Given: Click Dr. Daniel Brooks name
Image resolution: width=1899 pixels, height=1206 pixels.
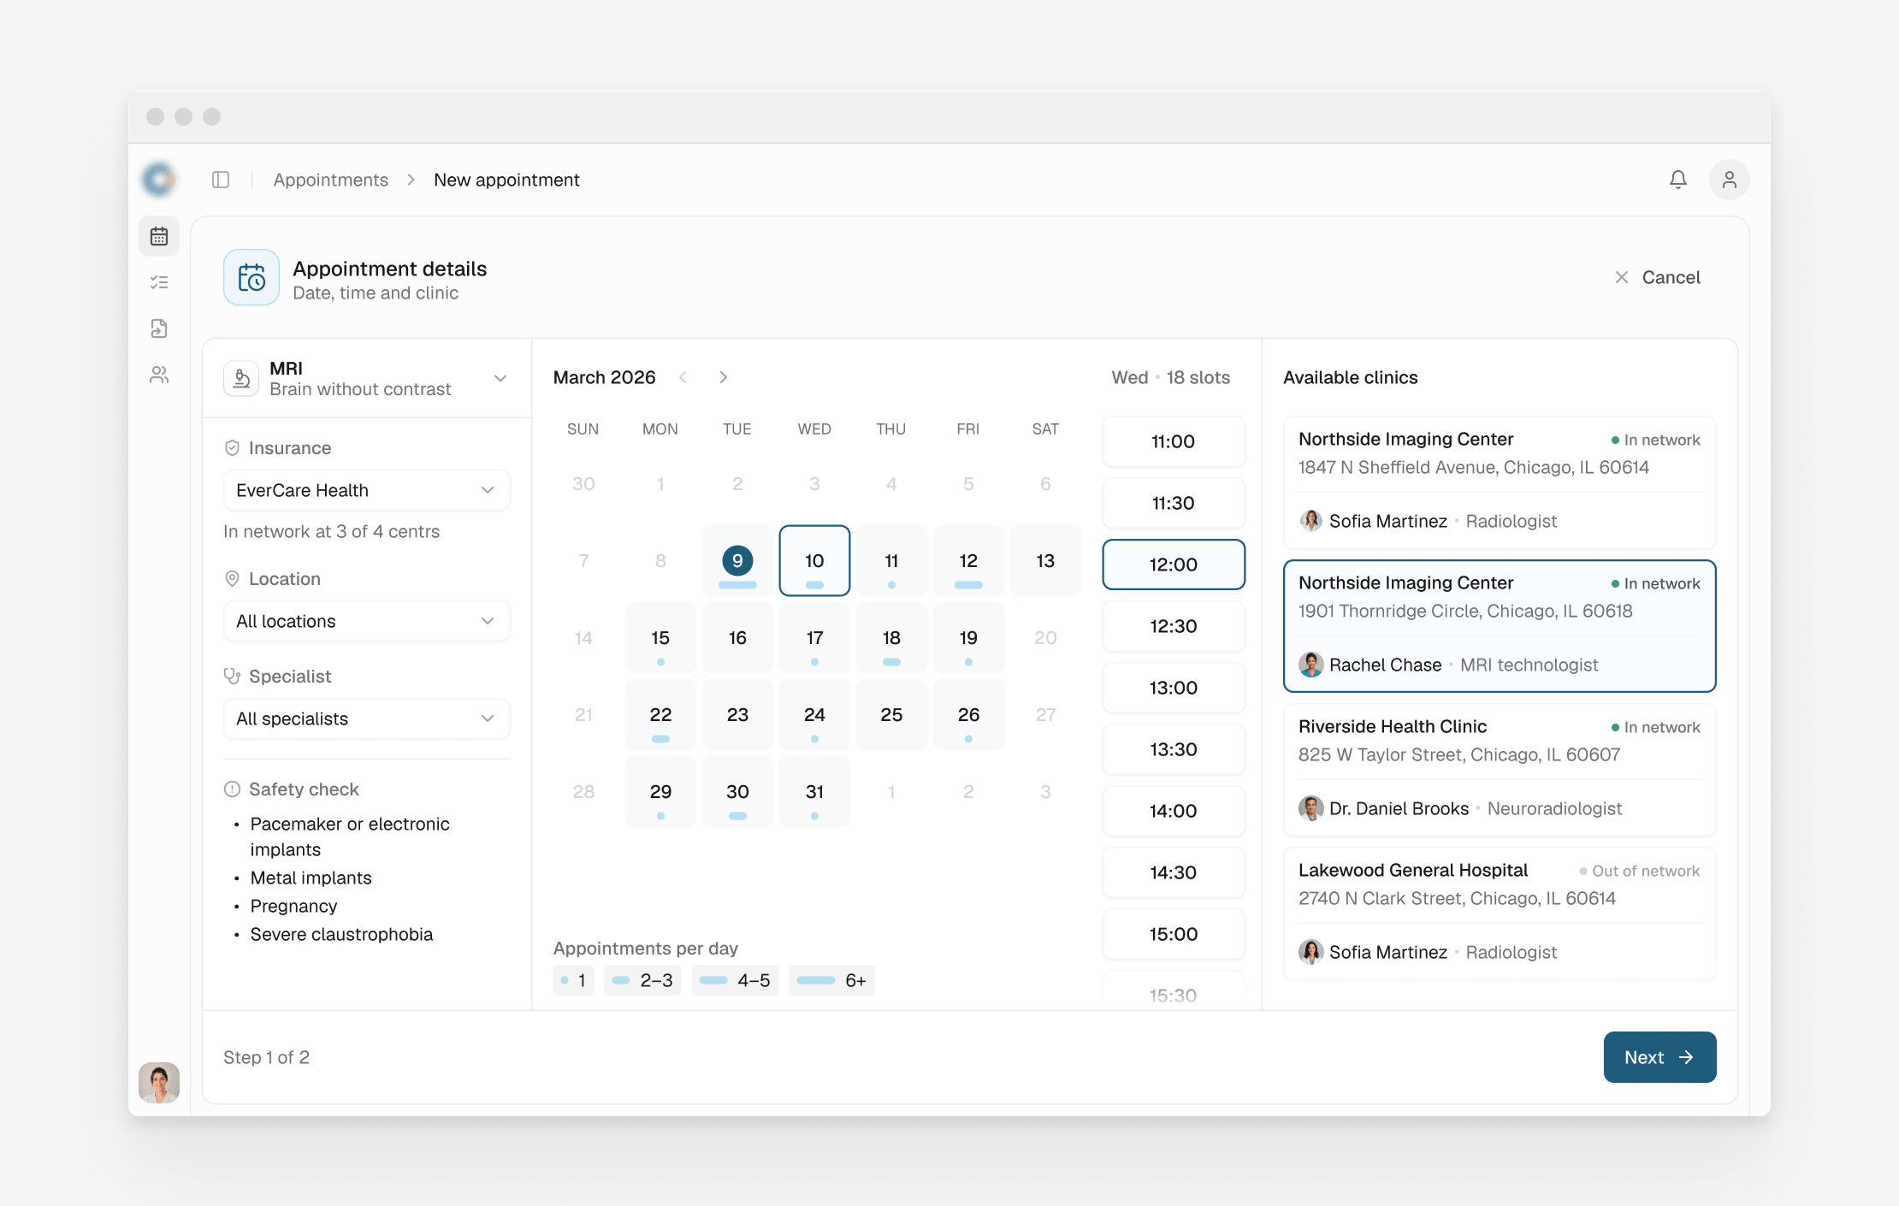Looking at the screenshot, I should (x=1399, y=808).
